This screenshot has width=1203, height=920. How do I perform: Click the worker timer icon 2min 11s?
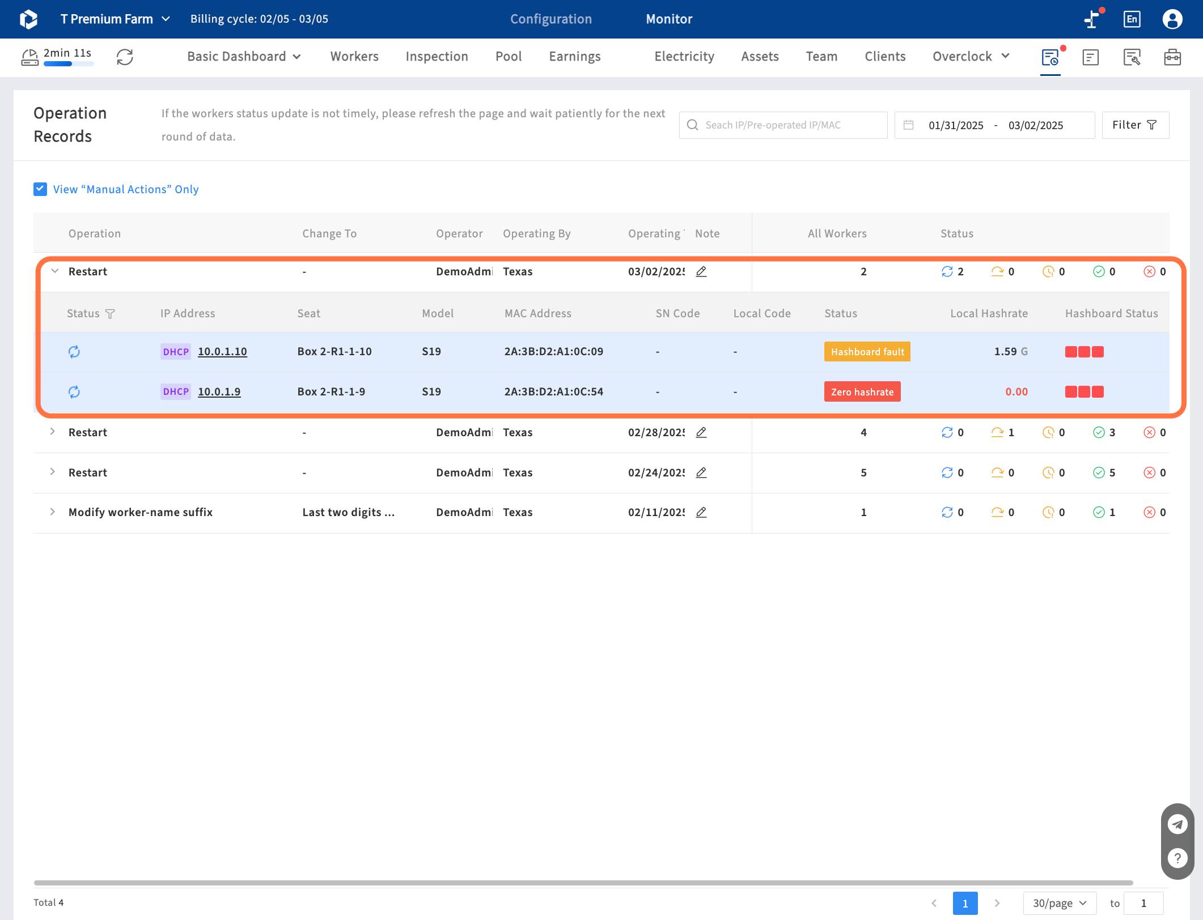[30, 57]
